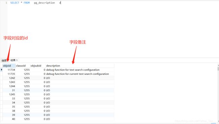This screenshot has width=219, height=124.
Task: Select 'debug function for current text search configuration' cell
Action: tap(80, 74)
